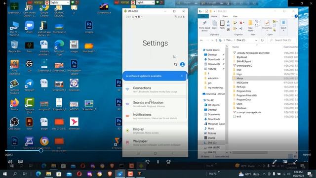Screen dimensions: 316x178
Task: Open the pencil edit menu in player
Action: pos(275,162)
